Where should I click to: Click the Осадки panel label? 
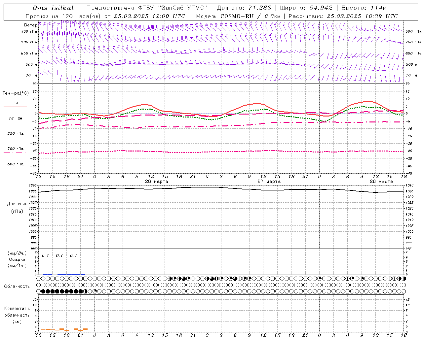17,259
